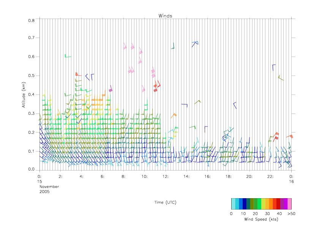
Task: Click the "6:" time tick label
Action: 103,177
